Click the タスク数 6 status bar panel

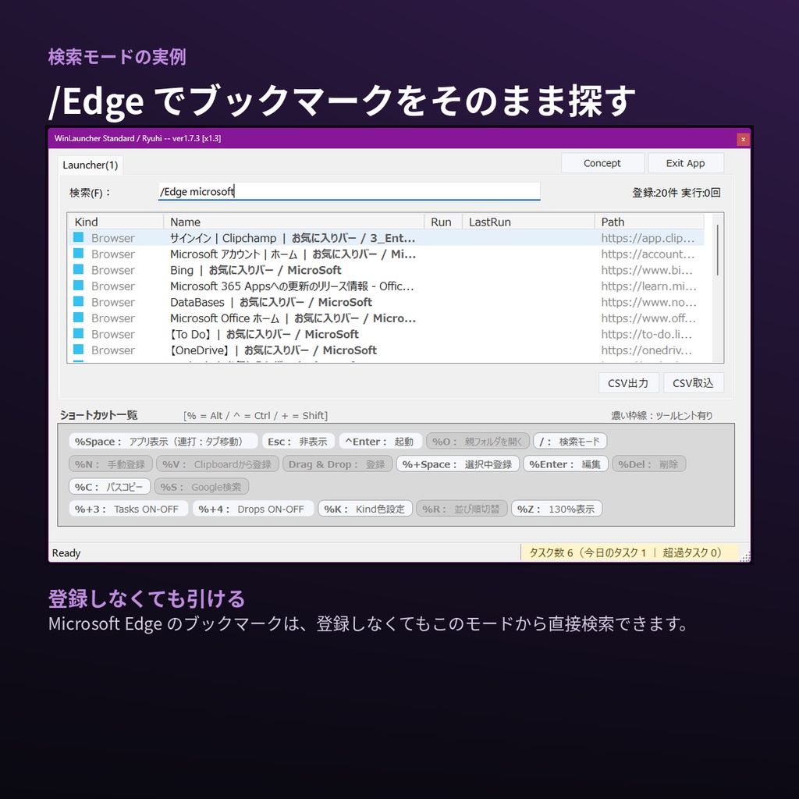click(630, 553)
